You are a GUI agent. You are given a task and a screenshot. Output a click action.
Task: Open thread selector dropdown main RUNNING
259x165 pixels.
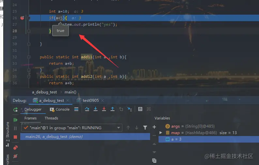72,128
